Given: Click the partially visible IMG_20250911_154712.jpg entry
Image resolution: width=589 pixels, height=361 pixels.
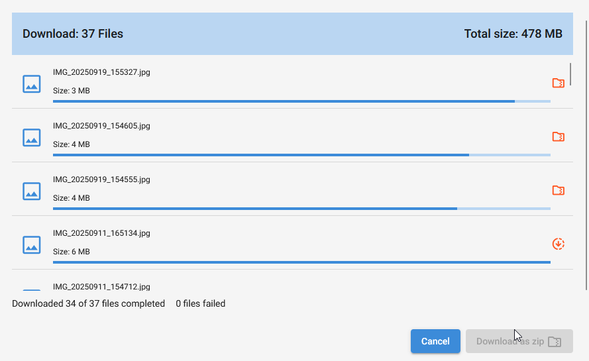Looking at the screenshot, I should (101, 286).
